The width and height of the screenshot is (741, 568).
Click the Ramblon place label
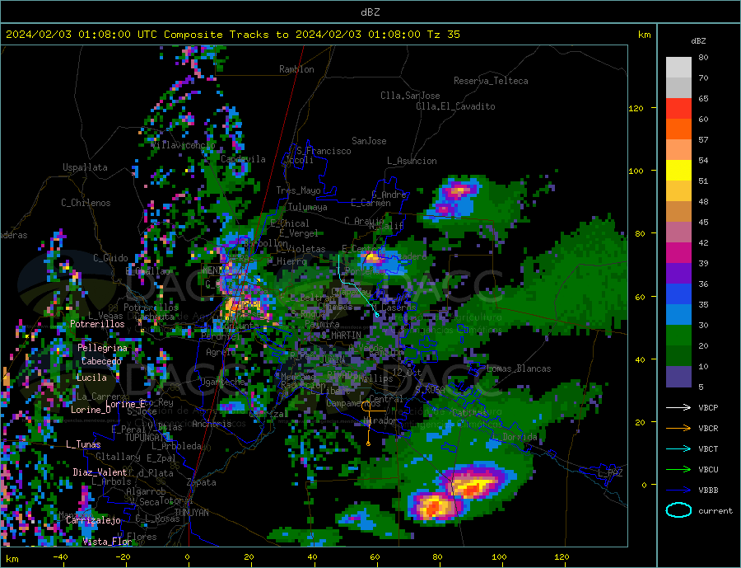pyautogui.click(x=296, y=69)
